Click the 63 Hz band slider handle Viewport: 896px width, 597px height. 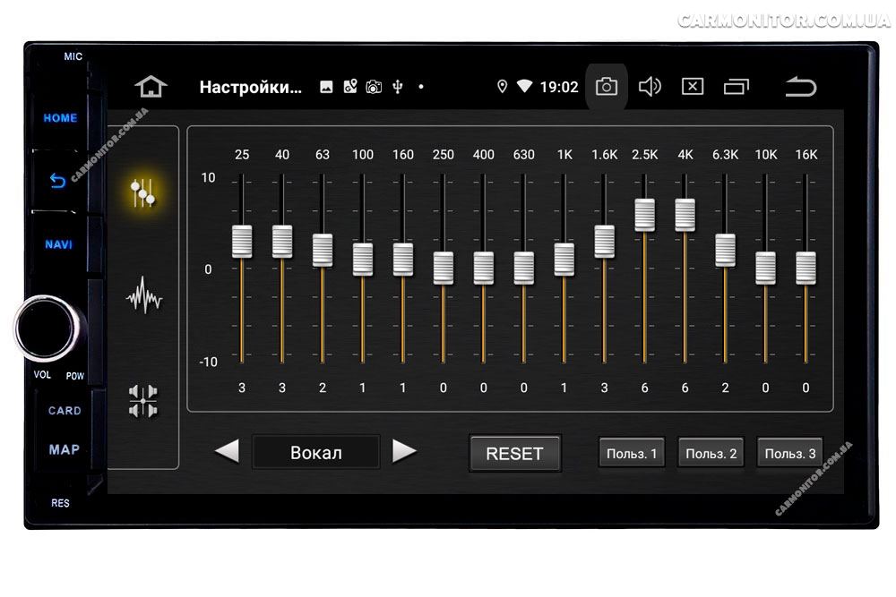tap(323, 250)
